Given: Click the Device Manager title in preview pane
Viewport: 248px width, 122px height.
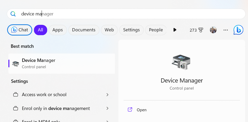Looking at the screenshot, I should [182, 81].
